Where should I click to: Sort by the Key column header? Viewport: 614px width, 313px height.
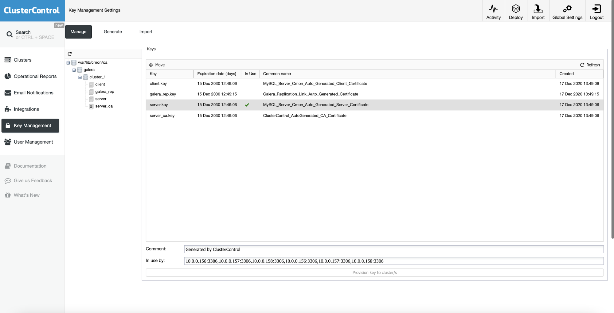[170, 74]
